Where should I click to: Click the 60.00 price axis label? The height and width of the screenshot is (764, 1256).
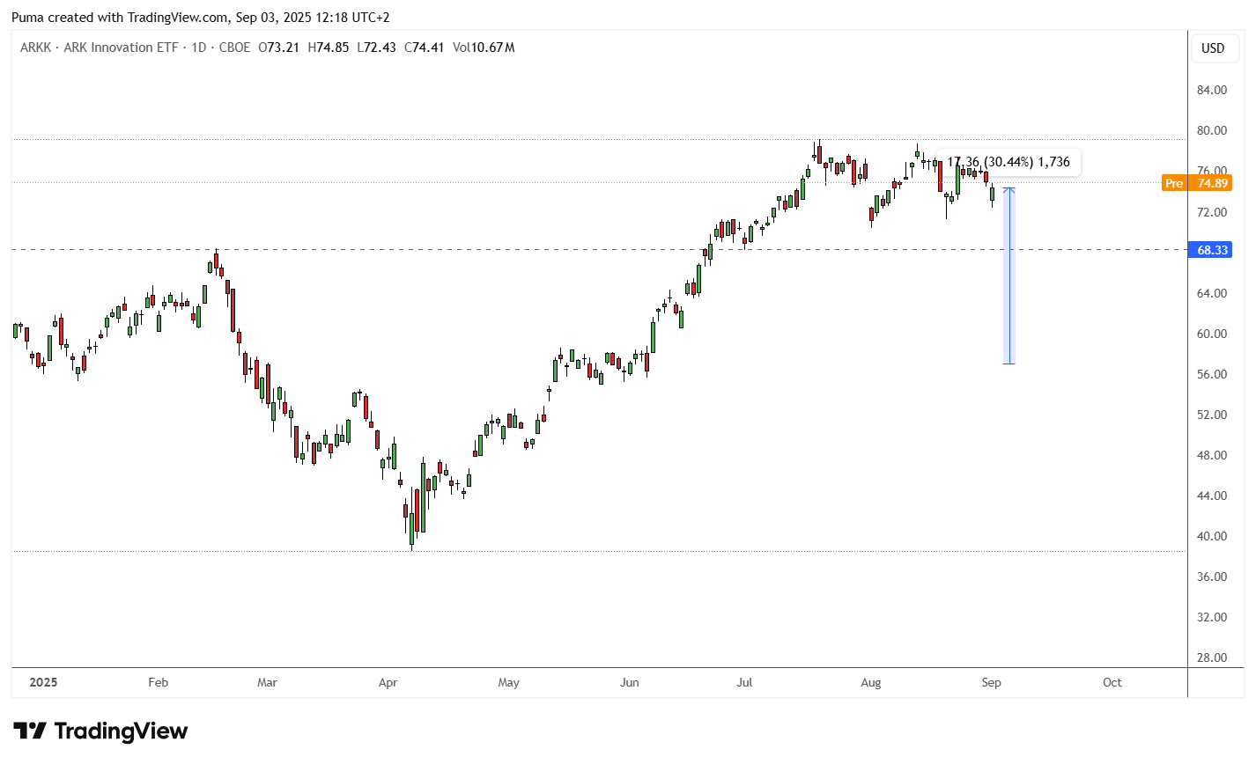[1212, 334]
